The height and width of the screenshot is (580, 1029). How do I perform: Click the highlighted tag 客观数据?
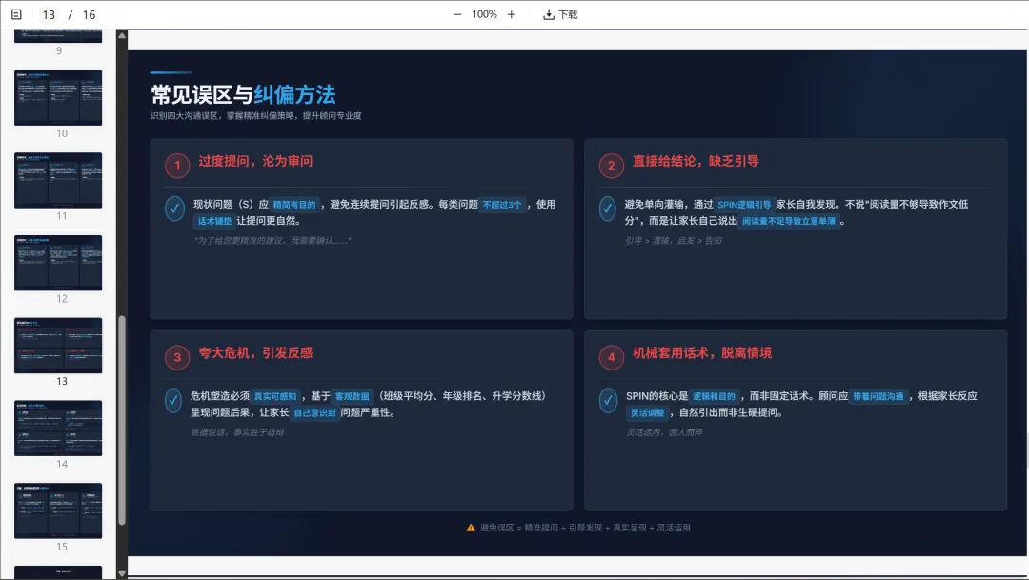tap(352, 396)
